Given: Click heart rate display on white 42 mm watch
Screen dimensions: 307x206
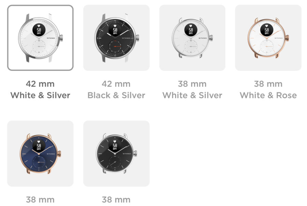Looking at the screenshot, I should point(39,30).
